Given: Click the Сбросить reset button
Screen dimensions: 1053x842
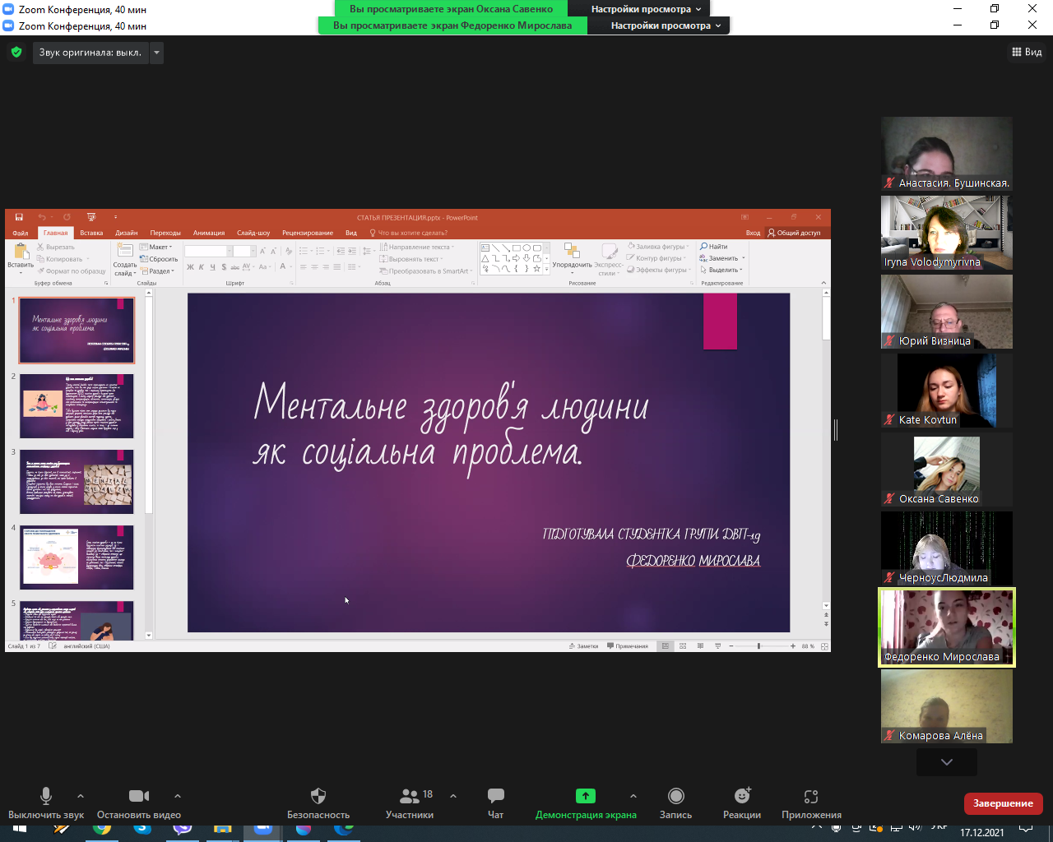Looking at the screenshot, I should coord(159,259).
